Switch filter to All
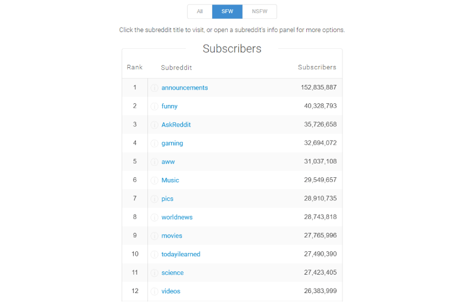This screenshot has height=304, width=459. click(200, 11)
